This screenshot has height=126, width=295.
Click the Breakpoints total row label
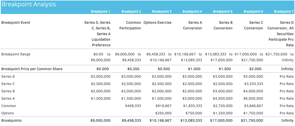11,120
